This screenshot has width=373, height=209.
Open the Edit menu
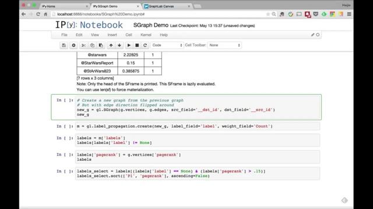pyautogui.click(x=79, y=35)
